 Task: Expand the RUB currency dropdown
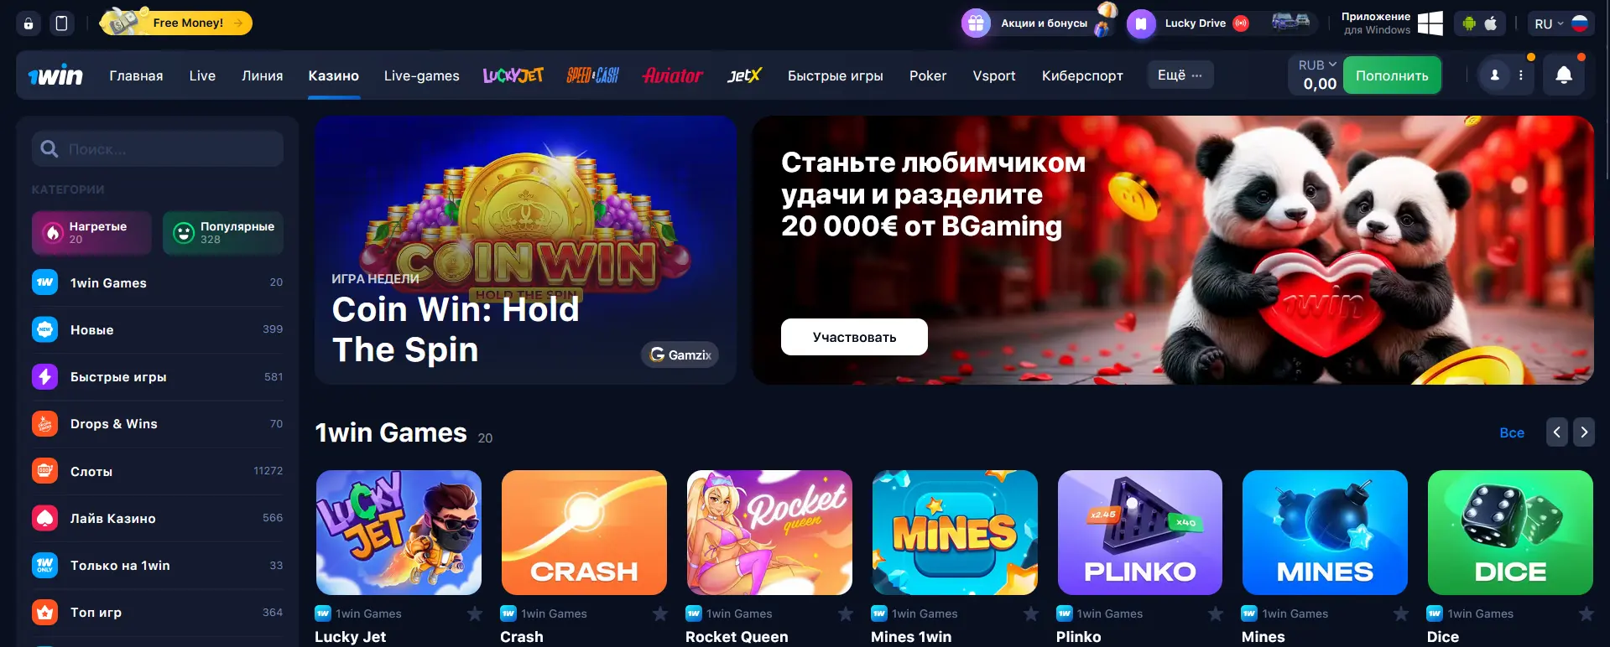click(x=1317, y=65)
